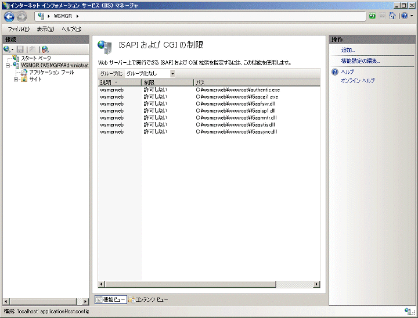Select row with authentic.exe path
This screenshot has width=418, height=318.
pos(209,90)
